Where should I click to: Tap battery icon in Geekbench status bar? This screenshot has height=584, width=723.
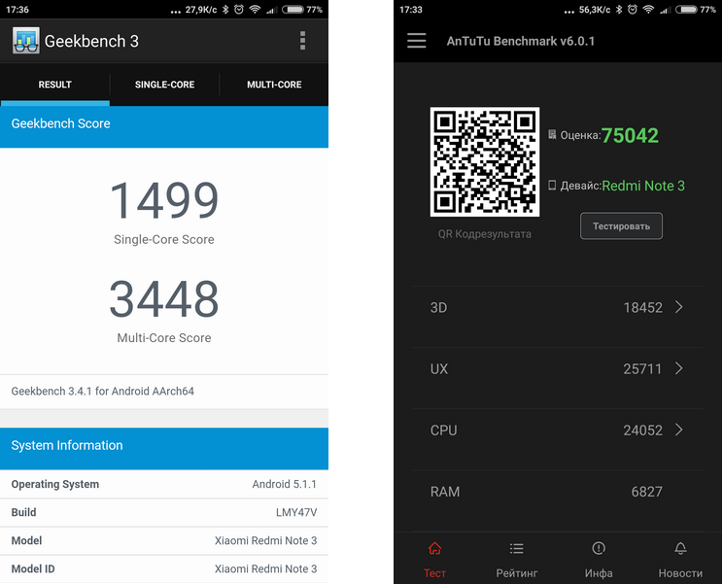tap(293, 9)
